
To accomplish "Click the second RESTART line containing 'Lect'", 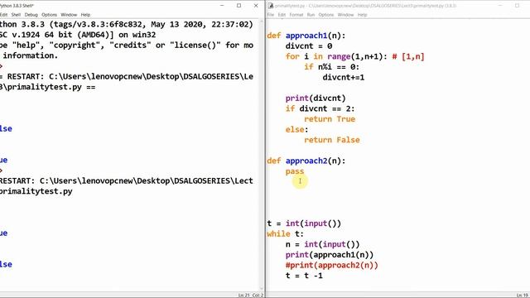I will pos(127,181).
